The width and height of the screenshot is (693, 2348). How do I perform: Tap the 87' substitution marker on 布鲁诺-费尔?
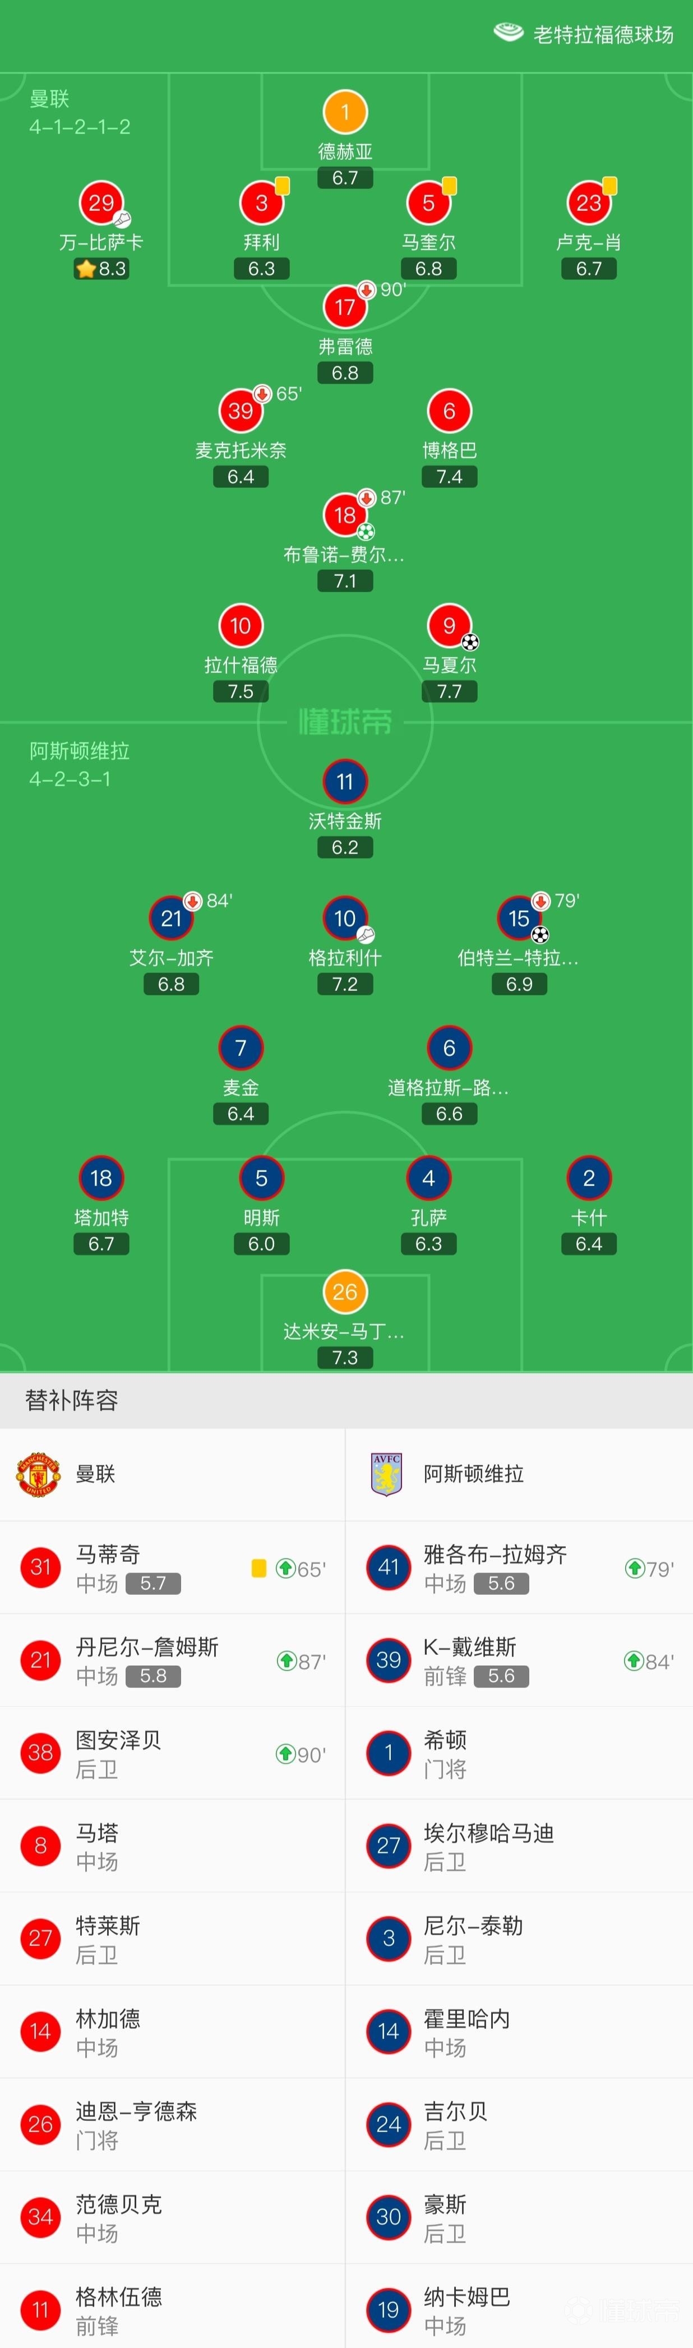click(x=381, y=497)
